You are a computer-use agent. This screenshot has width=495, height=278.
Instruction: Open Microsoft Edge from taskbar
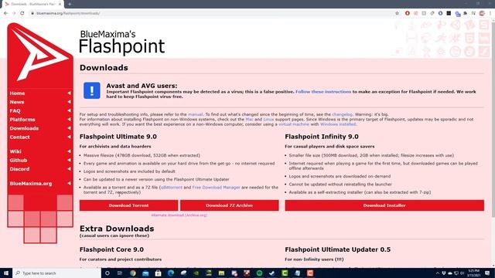[171, 273]
